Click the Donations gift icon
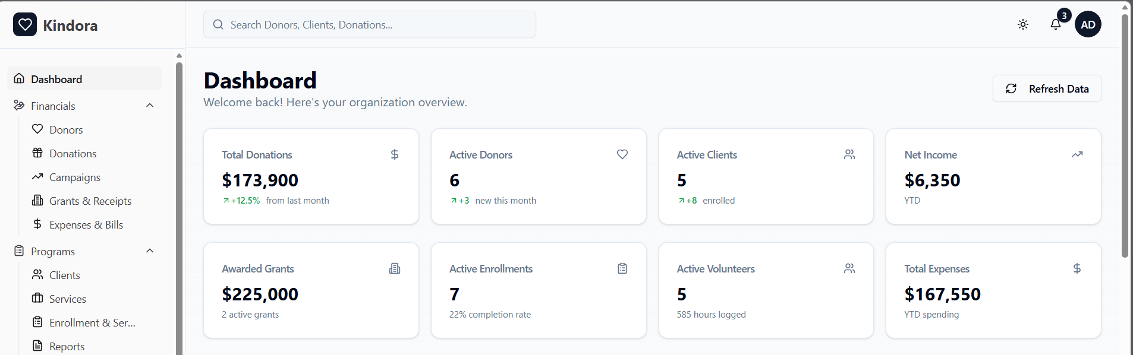The height and width of the screenshot is (355, 1133). (x=37, y=153)
